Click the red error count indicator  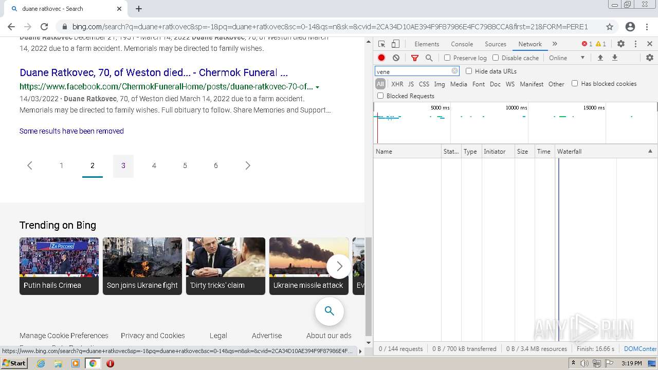(587, 44)
